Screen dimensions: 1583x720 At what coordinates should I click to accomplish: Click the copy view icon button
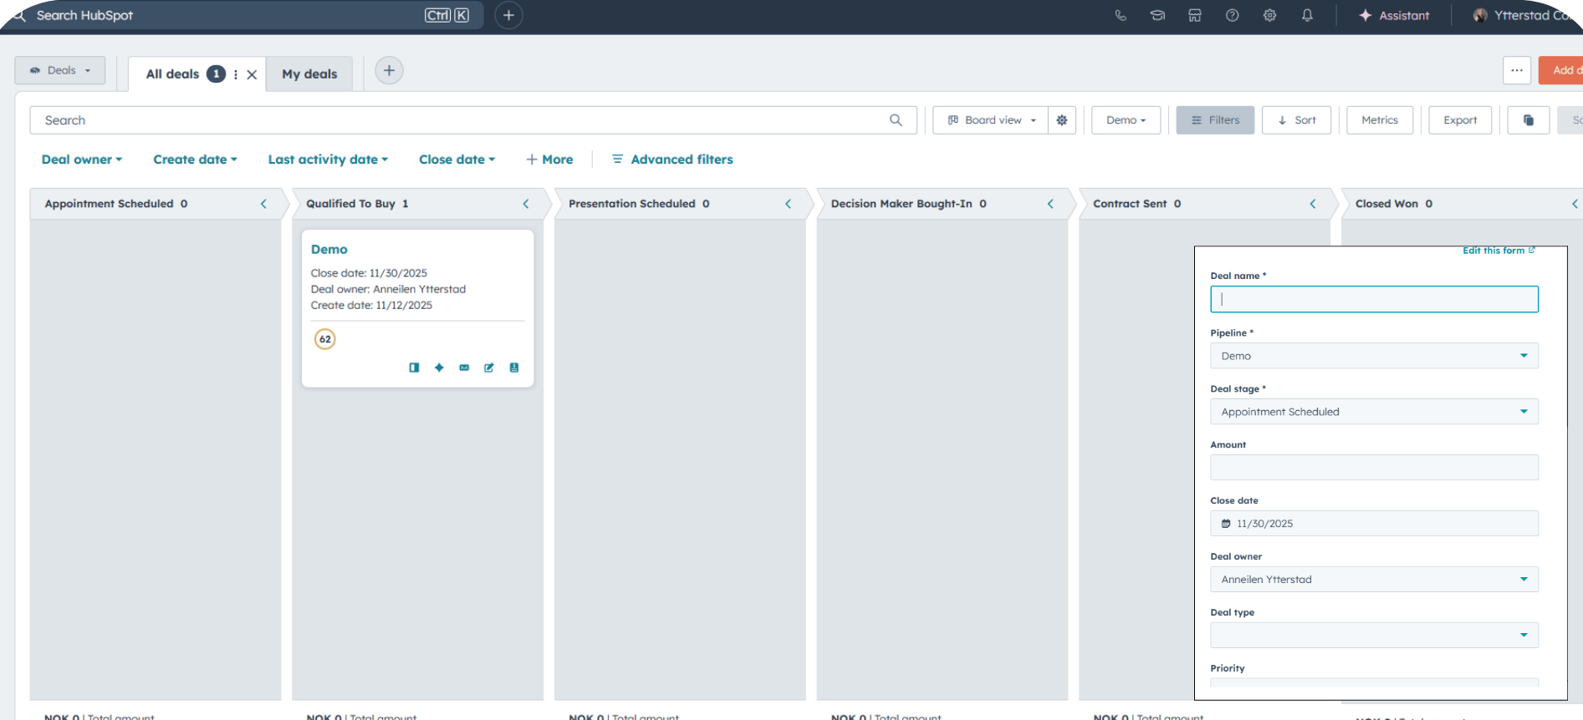point(1529,120)
